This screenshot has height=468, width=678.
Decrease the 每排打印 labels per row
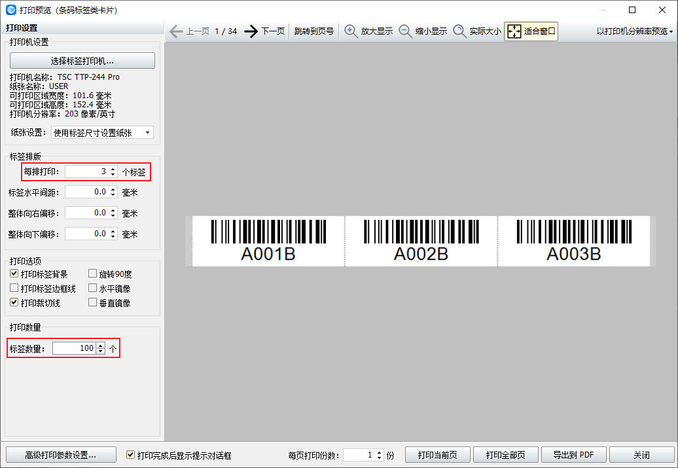tap(113, 174)
